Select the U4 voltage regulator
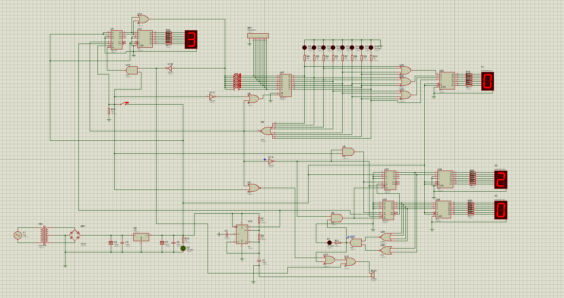This screenshot has width=564, height=298. pos(141,237)
